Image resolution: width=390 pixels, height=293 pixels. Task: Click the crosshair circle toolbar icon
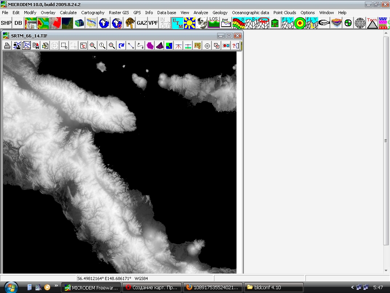[x=348, y=23]
